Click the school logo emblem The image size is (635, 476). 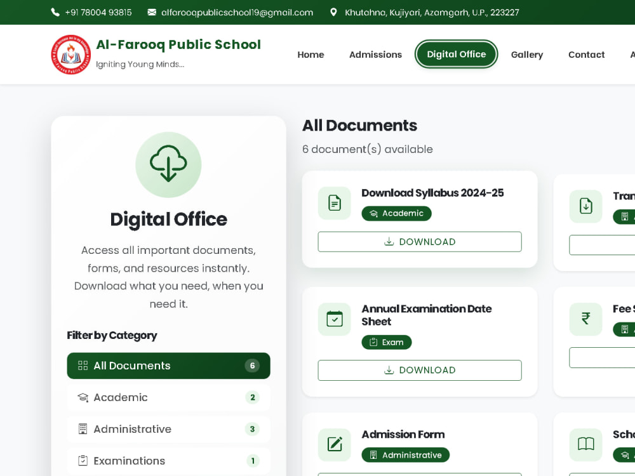tap(71, 55)
